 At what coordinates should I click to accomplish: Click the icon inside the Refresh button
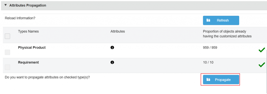(208, 20)
